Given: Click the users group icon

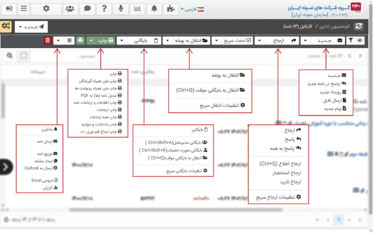Looking at the screenshot, I should (x=70, y=9).
